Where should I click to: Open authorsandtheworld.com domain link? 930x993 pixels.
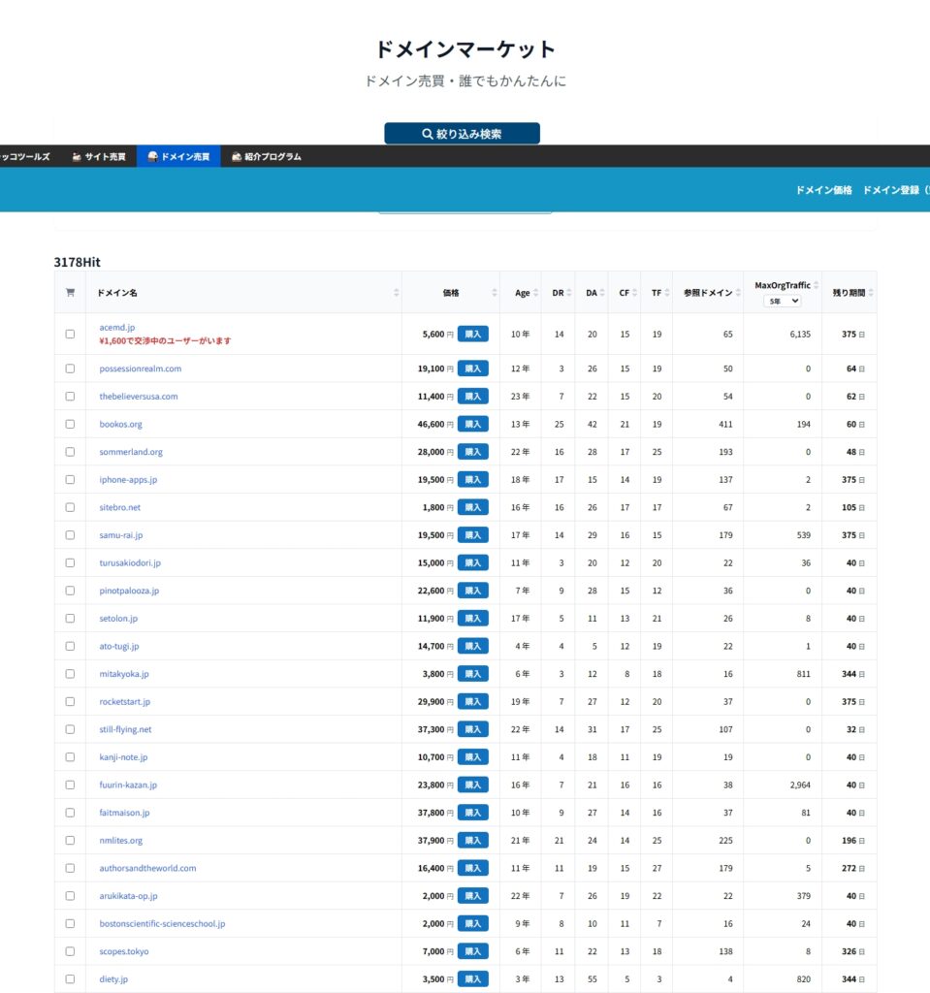(x=147, y=868)
